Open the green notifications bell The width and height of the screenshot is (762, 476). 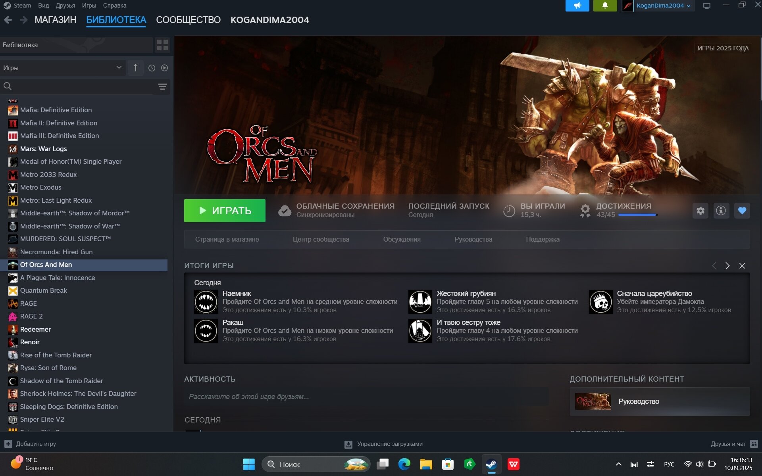click(x=605, y=6)
